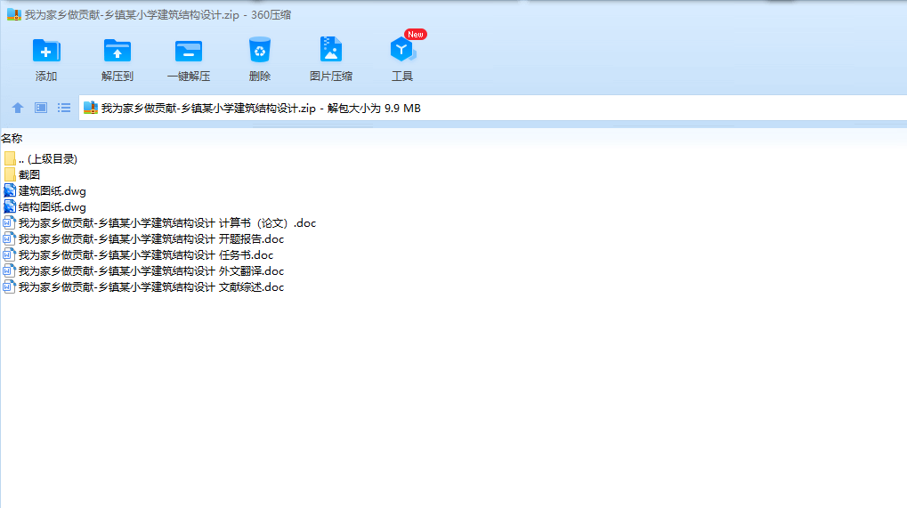Image resolution: width=907 pixels, height=508 pixels.
Task: Select the 计算书（论文）.doc file
Action: click(159, 223)
